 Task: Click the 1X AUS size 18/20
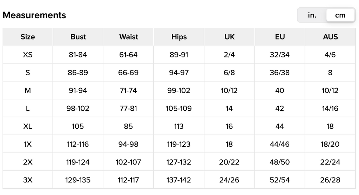pos(330,144)
